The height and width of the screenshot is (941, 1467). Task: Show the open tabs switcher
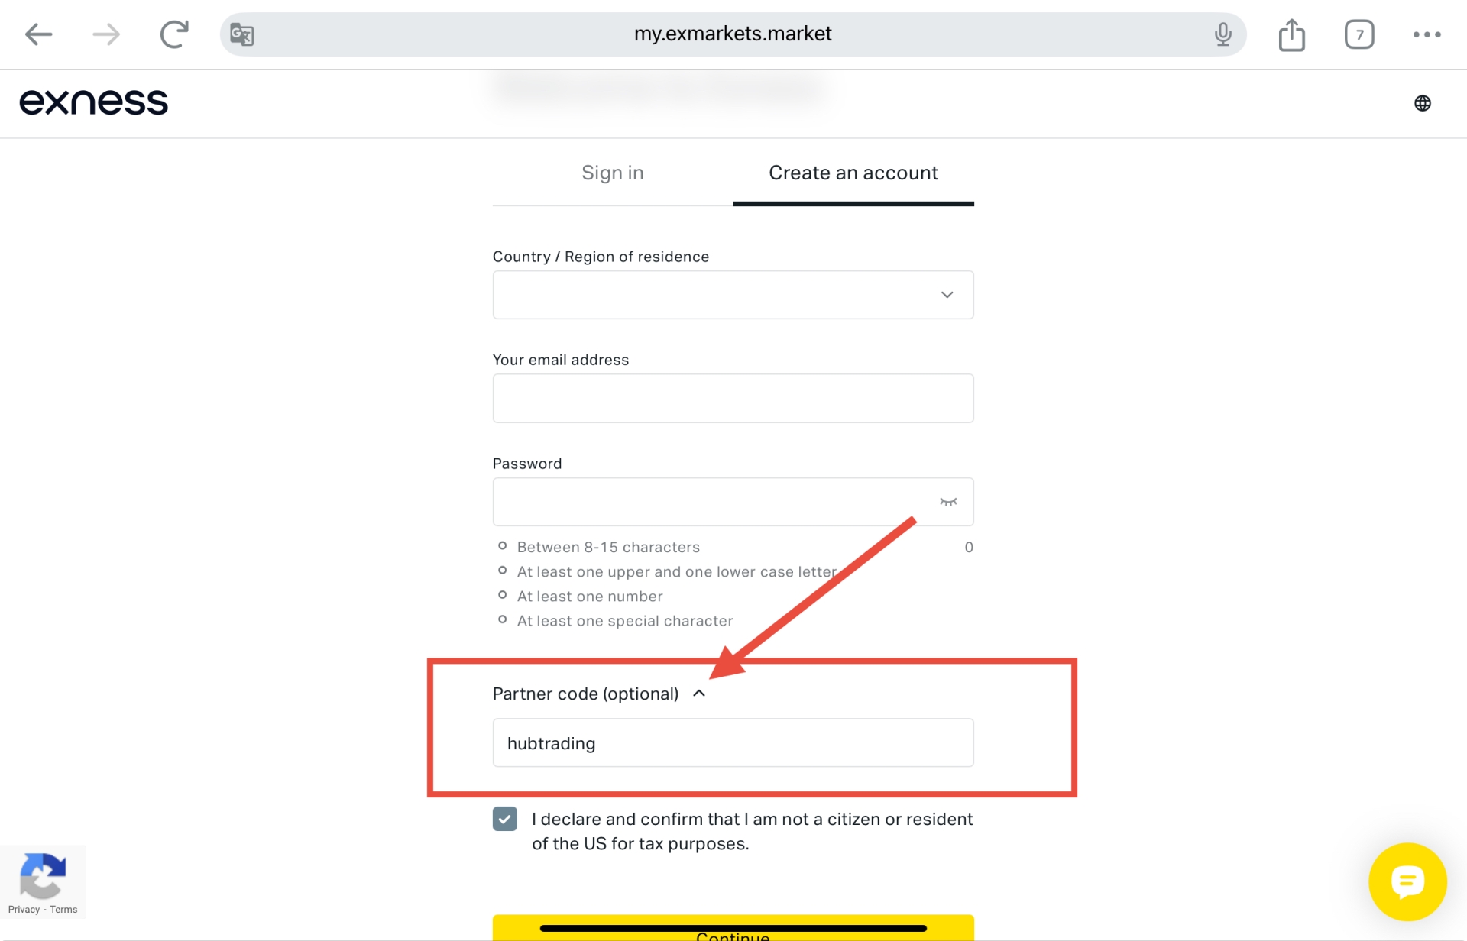pyautogui.click(x=1359, y=34)
